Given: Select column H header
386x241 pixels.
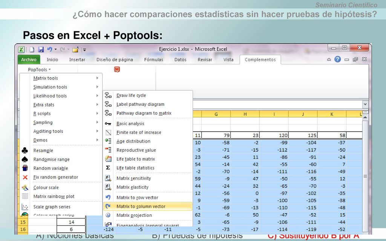Looking at the screenshot, I should click(x=245, y=114).
